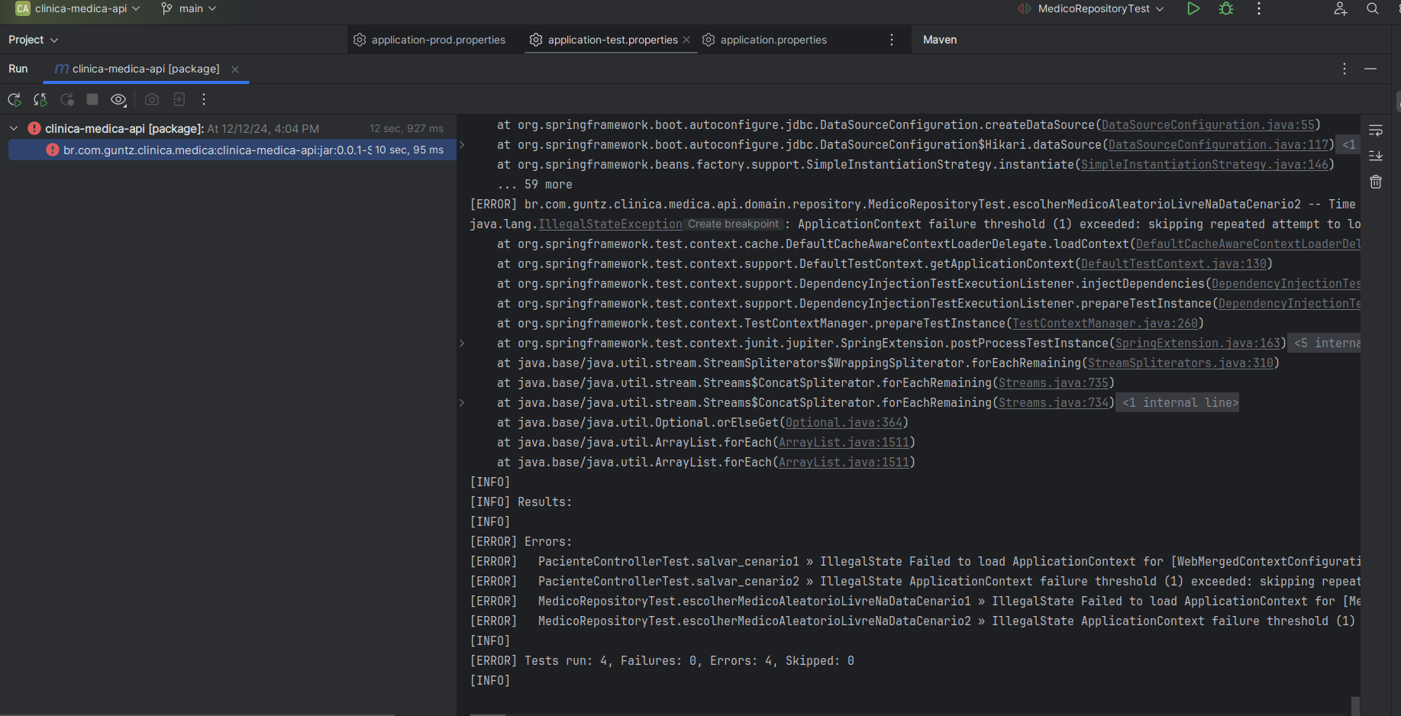Open the main branch dropdown
The image size is (1401, 716).
pyautogui.click(x=189, y=8)
